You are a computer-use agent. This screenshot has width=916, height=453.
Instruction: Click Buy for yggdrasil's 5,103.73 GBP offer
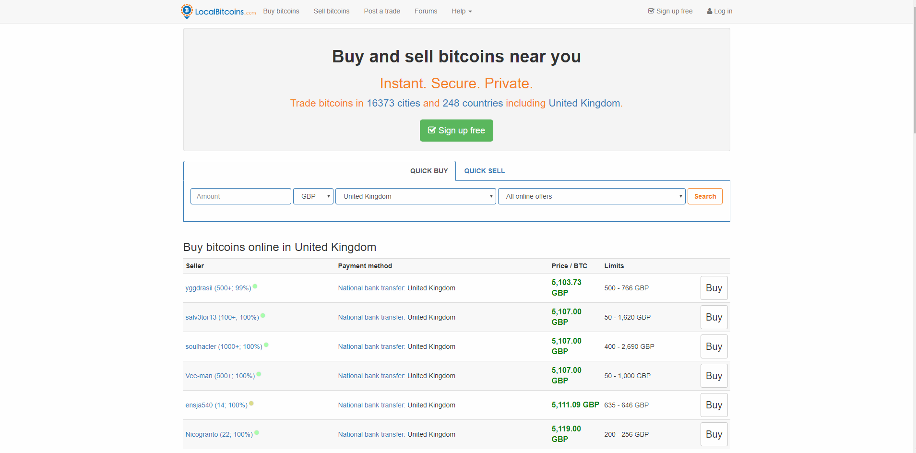coord(714,288)
